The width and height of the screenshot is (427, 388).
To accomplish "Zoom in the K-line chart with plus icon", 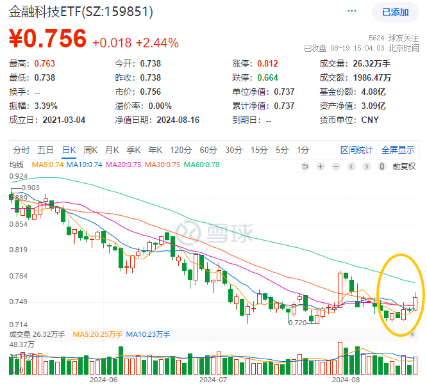I will click(x=320, y=166).
